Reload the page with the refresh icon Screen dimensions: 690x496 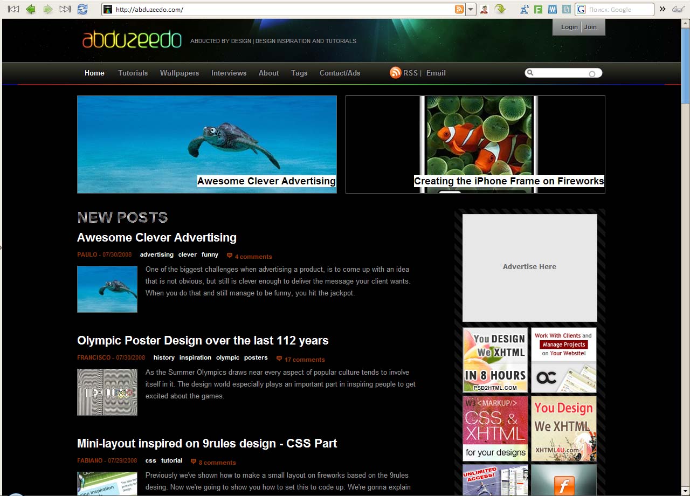[x=82, y=9]
